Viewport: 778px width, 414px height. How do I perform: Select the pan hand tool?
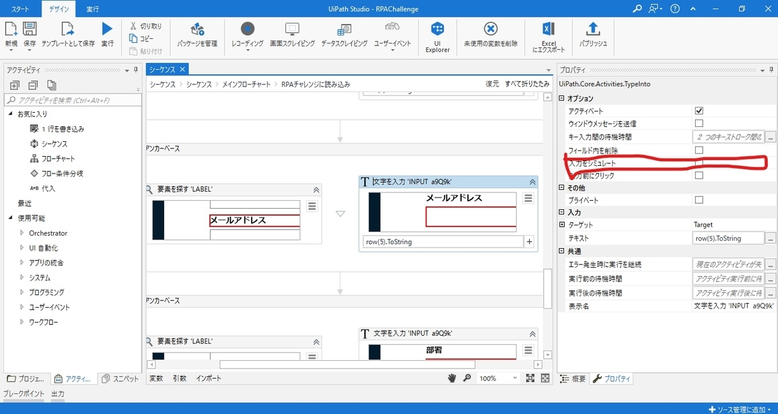click(452, 378)
